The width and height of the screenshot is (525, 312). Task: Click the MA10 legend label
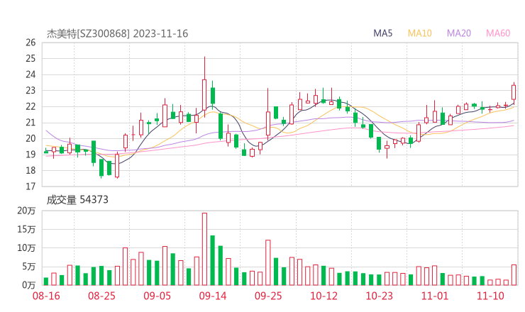click(x=419, y=33)
